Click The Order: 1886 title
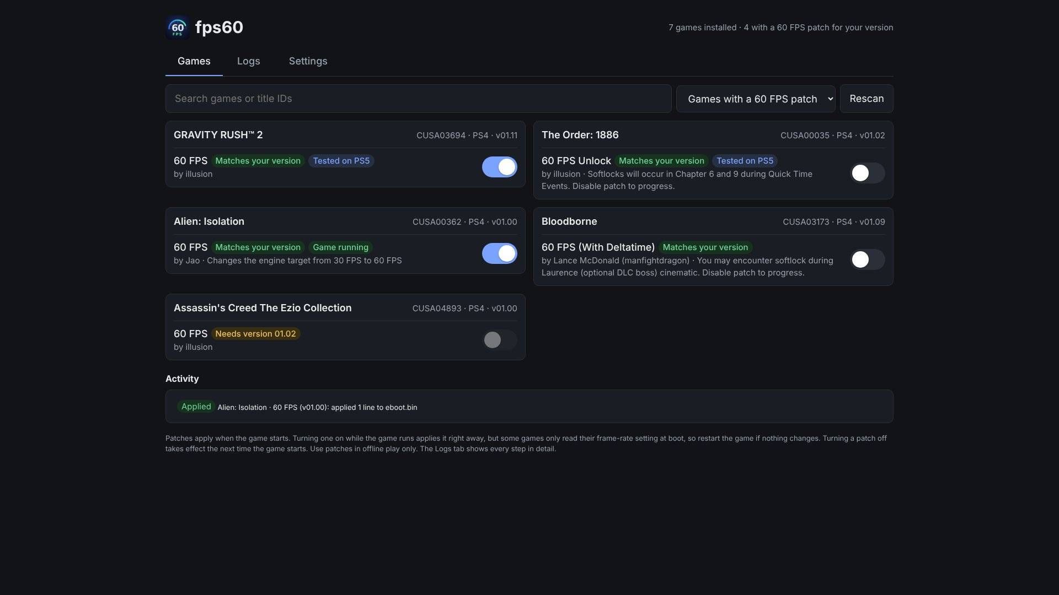 (x=580, y=135)
